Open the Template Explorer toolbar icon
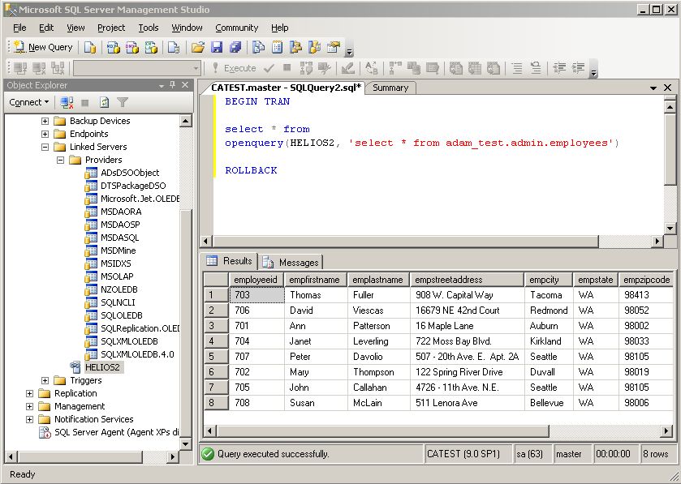The height and width of the screenshot is (484, 681). pos(314,47)
